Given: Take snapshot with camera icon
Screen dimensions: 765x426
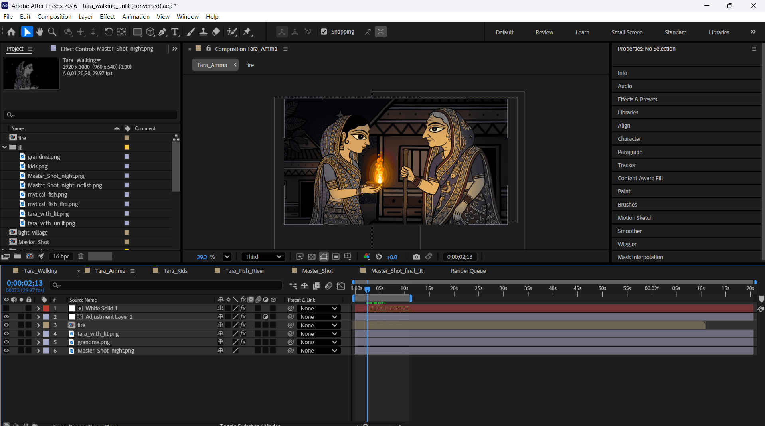Looking at the screenshot, I should pyautogui.click(x=416, y=257).
